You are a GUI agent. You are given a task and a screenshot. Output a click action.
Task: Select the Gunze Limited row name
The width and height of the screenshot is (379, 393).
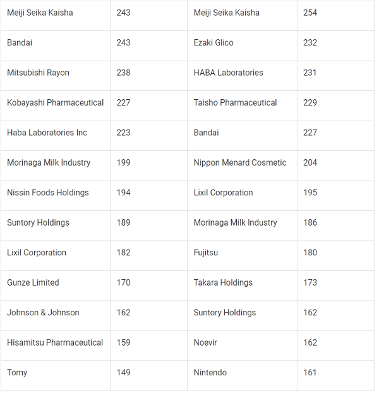(x=33, y=282)
